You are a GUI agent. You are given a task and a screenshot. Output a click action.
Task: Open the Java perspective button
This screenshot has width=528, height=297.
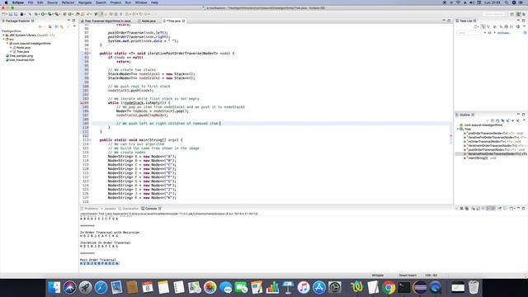coord(519,14)
